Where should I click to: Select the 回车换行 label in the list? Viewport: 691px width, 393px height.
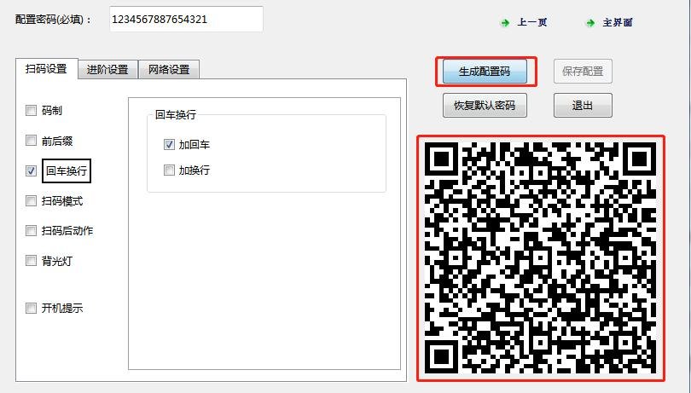pyautogui.click(x=67, y=171)
